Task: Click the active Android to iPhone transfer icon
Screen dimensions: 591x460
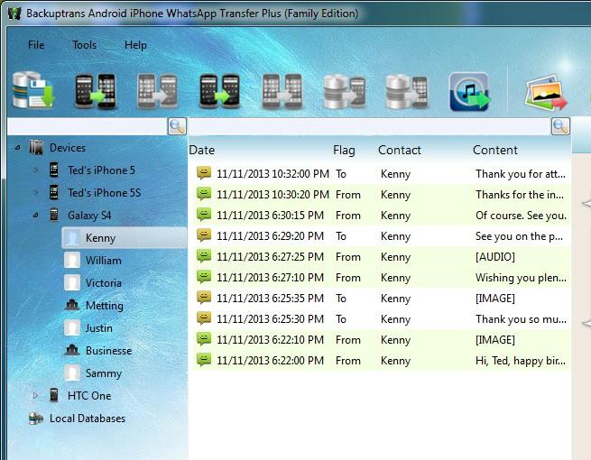Action: 96,91
